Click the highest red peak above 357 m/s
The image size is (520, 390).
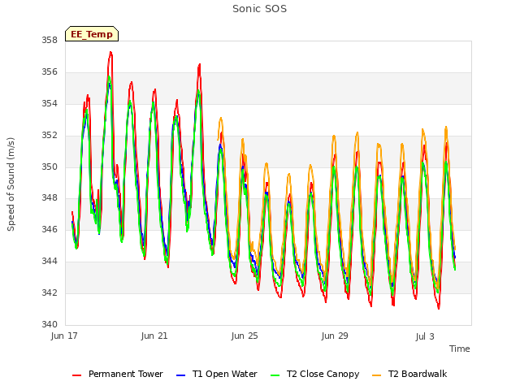tap(110, 52)
